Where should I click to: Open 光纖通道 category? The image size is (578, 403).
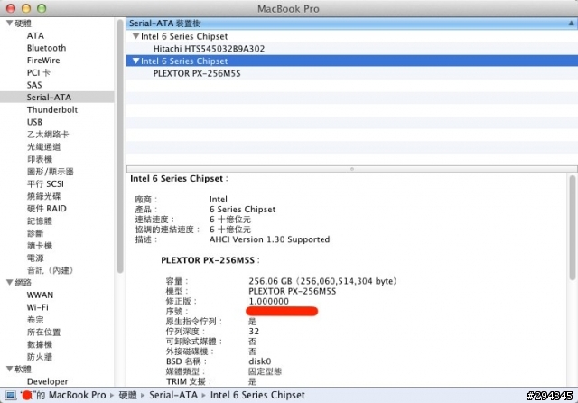[43, 146]
